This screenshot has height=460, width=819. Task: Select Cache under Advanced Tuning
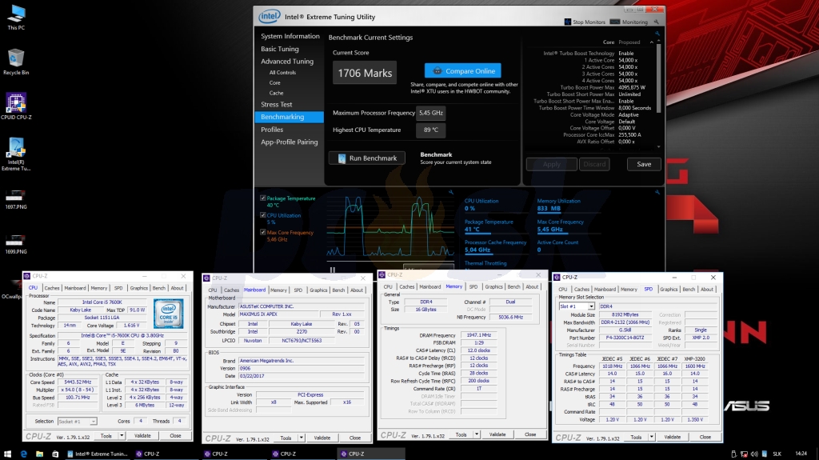pyautogui.click(x=276, y=93)
